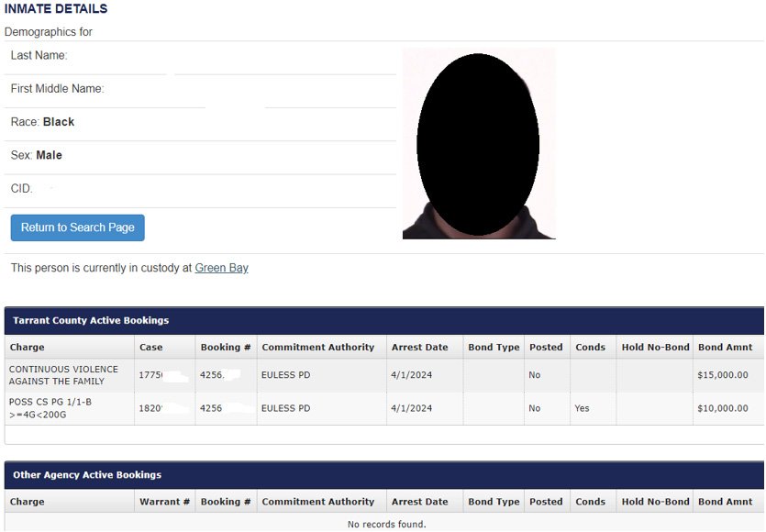Select the Last Name field
This screenshot has height=532, width=766.
coord(110,55)
